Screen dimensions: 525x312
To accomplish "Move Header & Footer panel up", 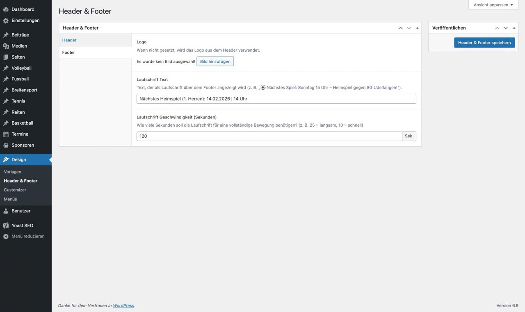I will pos(400,28).
